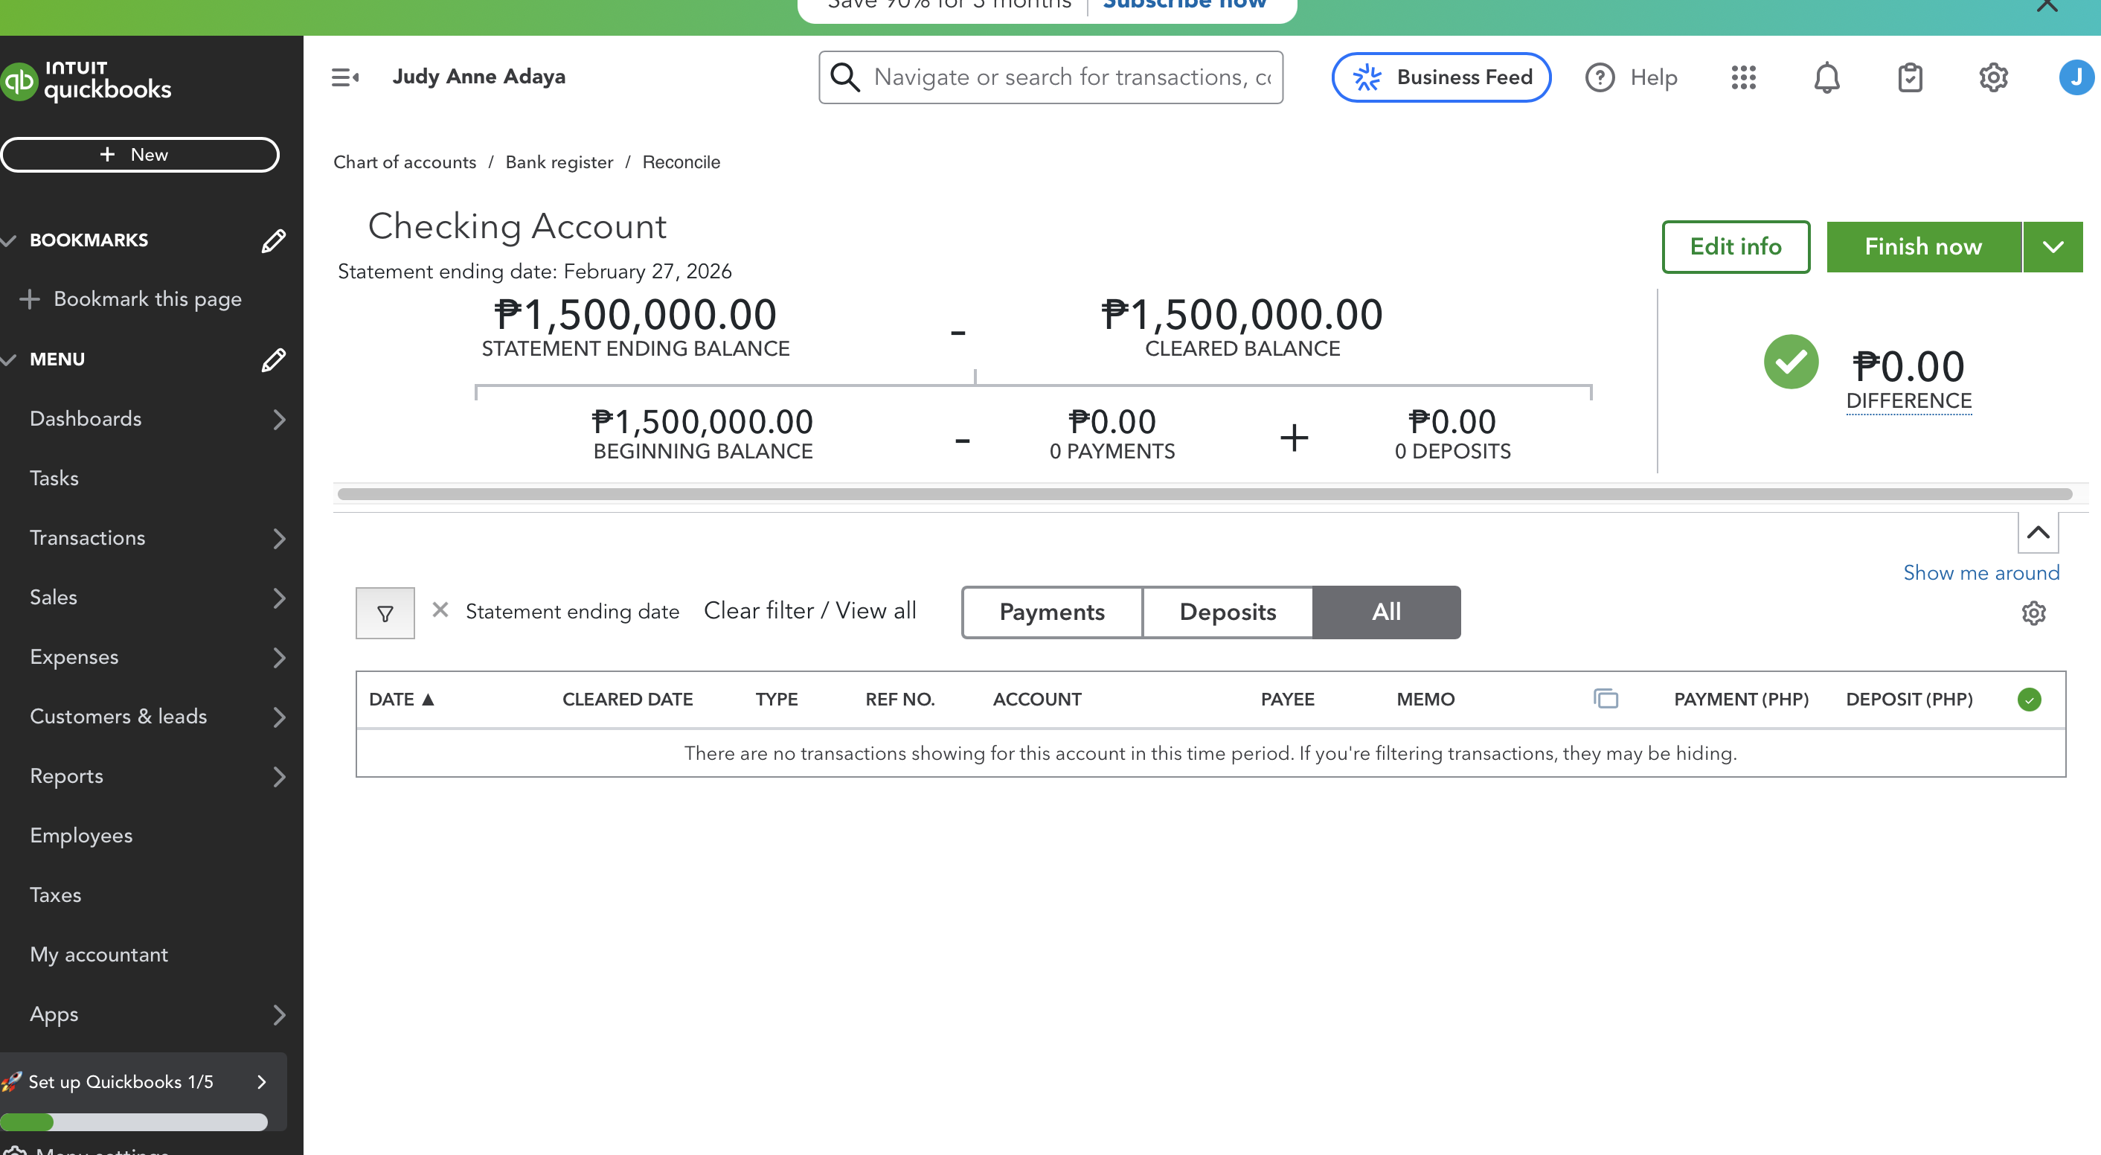Screen dimensions: 2101x1155
Task: Click the filter funnel icon
Action: coord(385,612)
